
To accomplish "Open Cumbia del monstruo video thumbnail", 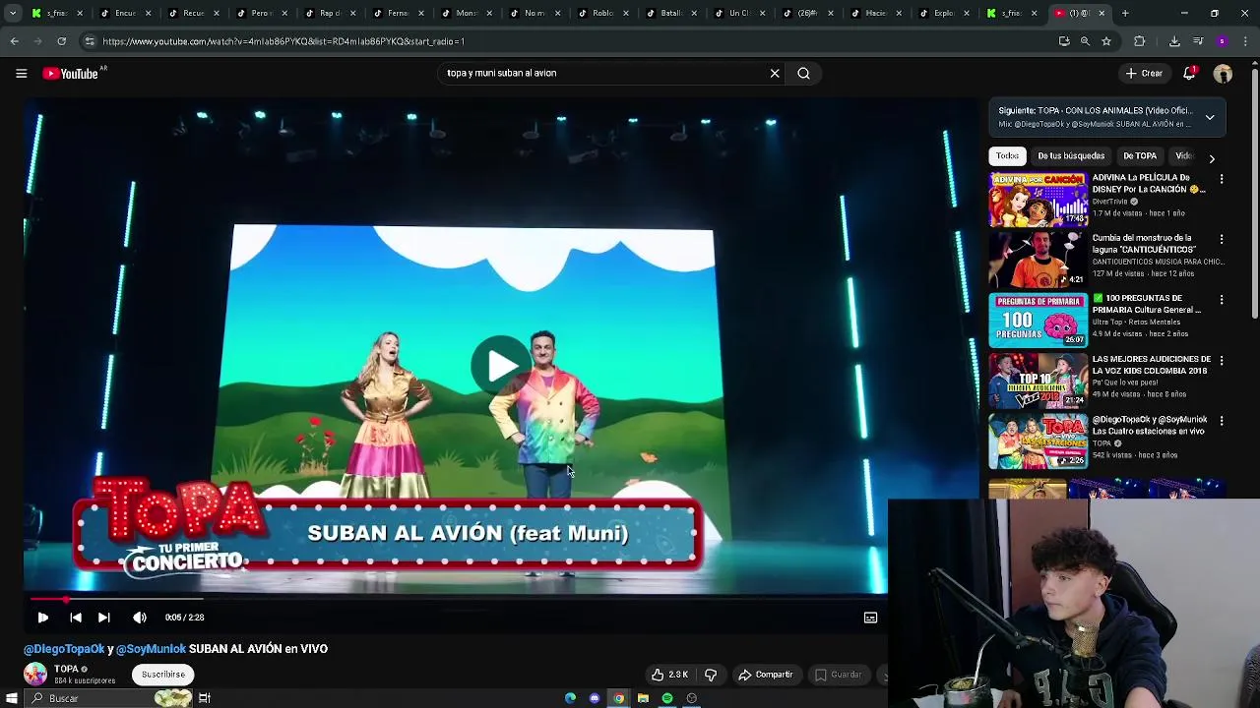I will click(1039, 260).
